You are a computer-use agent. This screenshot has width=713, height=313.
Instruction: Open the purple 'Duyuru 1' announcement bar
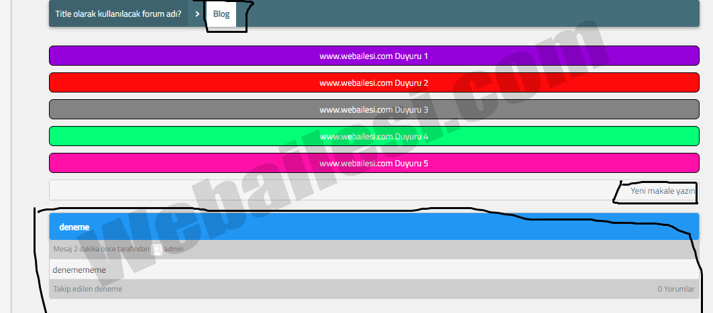374,56
